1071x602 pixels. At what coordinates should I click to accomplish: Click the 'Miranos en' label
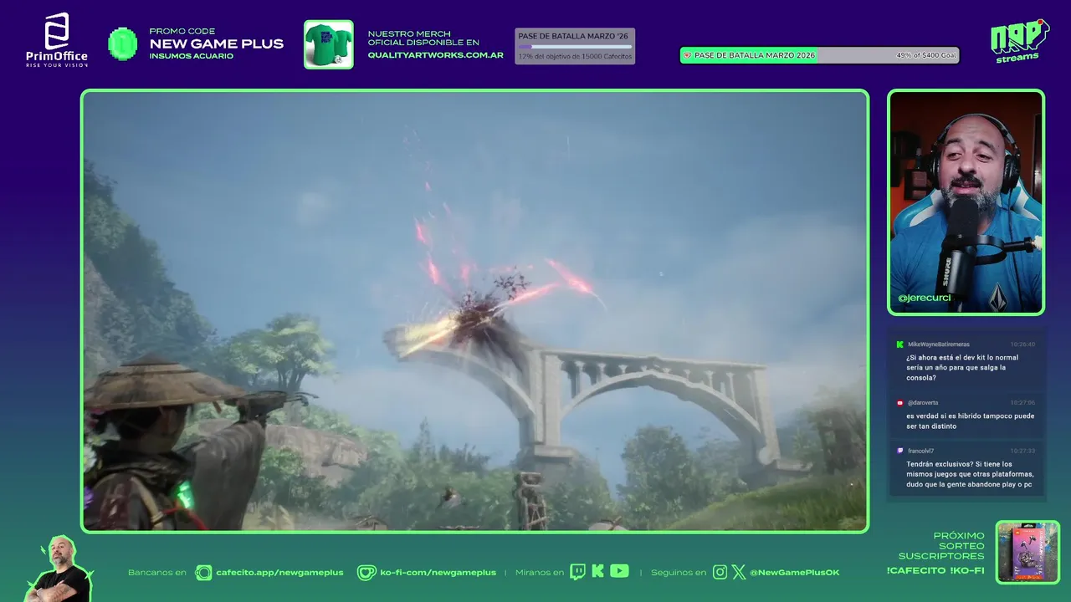[x=540, y=572]
